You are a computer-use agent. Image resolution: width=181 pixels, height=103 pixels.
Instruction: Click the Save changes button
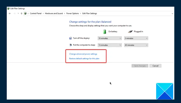point(140,66)
